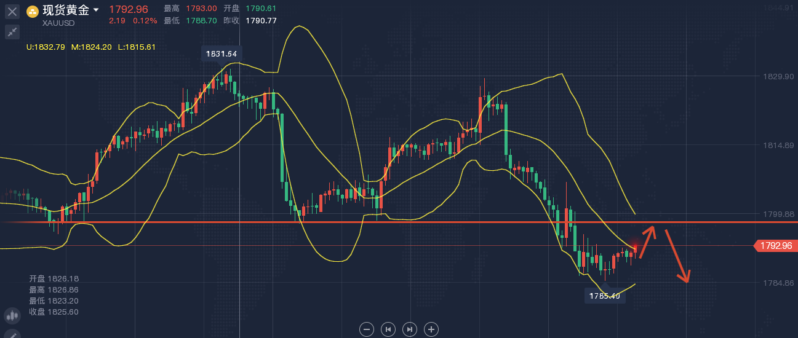Image resolution: width=798 pixels, height=338 pixels.
Task: Click the current price tag 1792.96 on axis
Action: 775,246
